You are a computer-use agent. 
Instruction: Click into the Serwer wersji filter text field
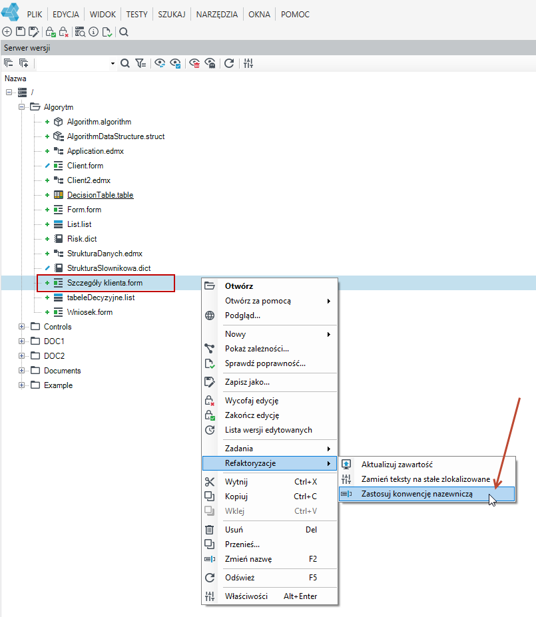click(x=73, y=63)
